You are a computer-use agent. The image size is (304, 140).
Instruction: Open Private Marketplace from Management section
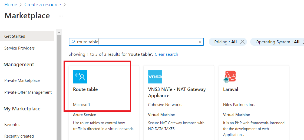[x=22, y=80]
